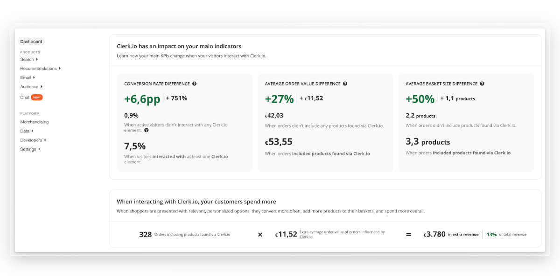
Task: Open the Audience sidebar item
Action: 29,87
